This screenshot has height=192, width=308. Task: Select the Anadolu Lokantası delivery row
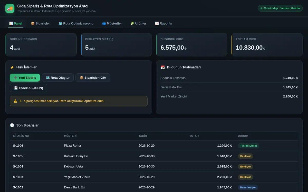(229, 78)
